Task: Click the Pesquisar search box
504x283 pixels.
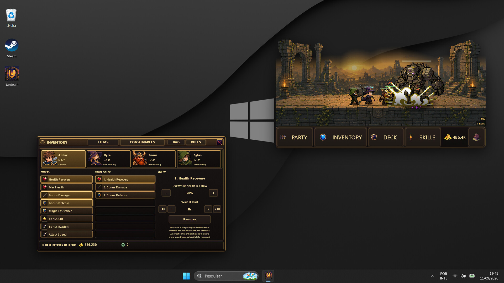Action: click(226, 276)
